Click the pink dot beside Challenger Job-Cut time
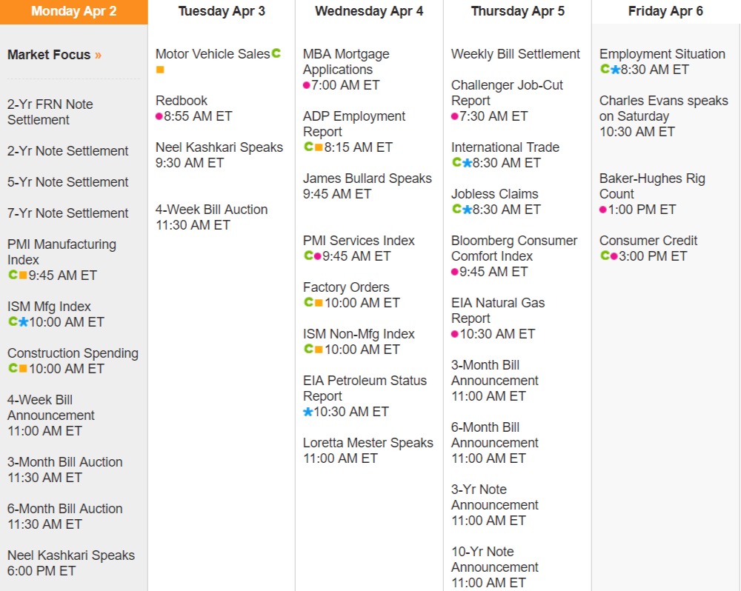Image resolution: width=741 pixels, height=591 pixels. coord(455,116)
